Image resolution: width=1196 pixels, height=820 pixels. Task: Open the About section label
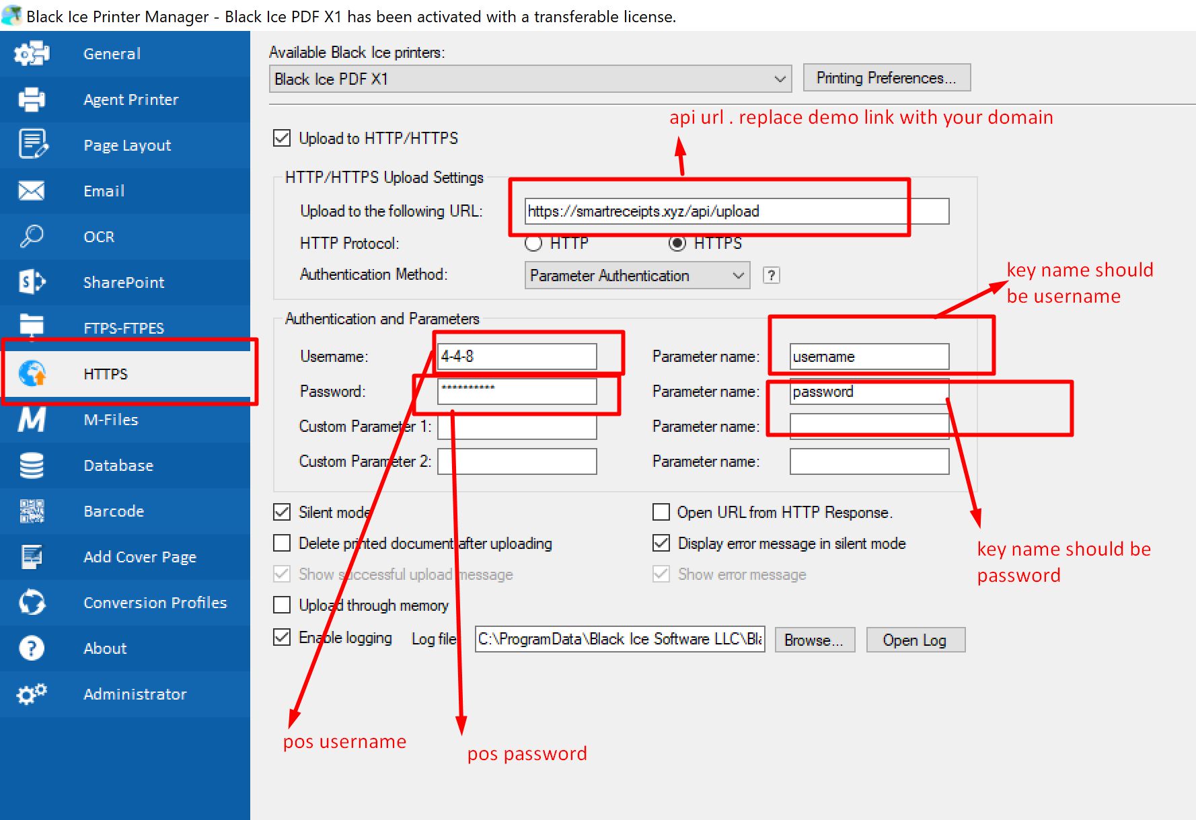pyautogui.click(x=105, y=648)
